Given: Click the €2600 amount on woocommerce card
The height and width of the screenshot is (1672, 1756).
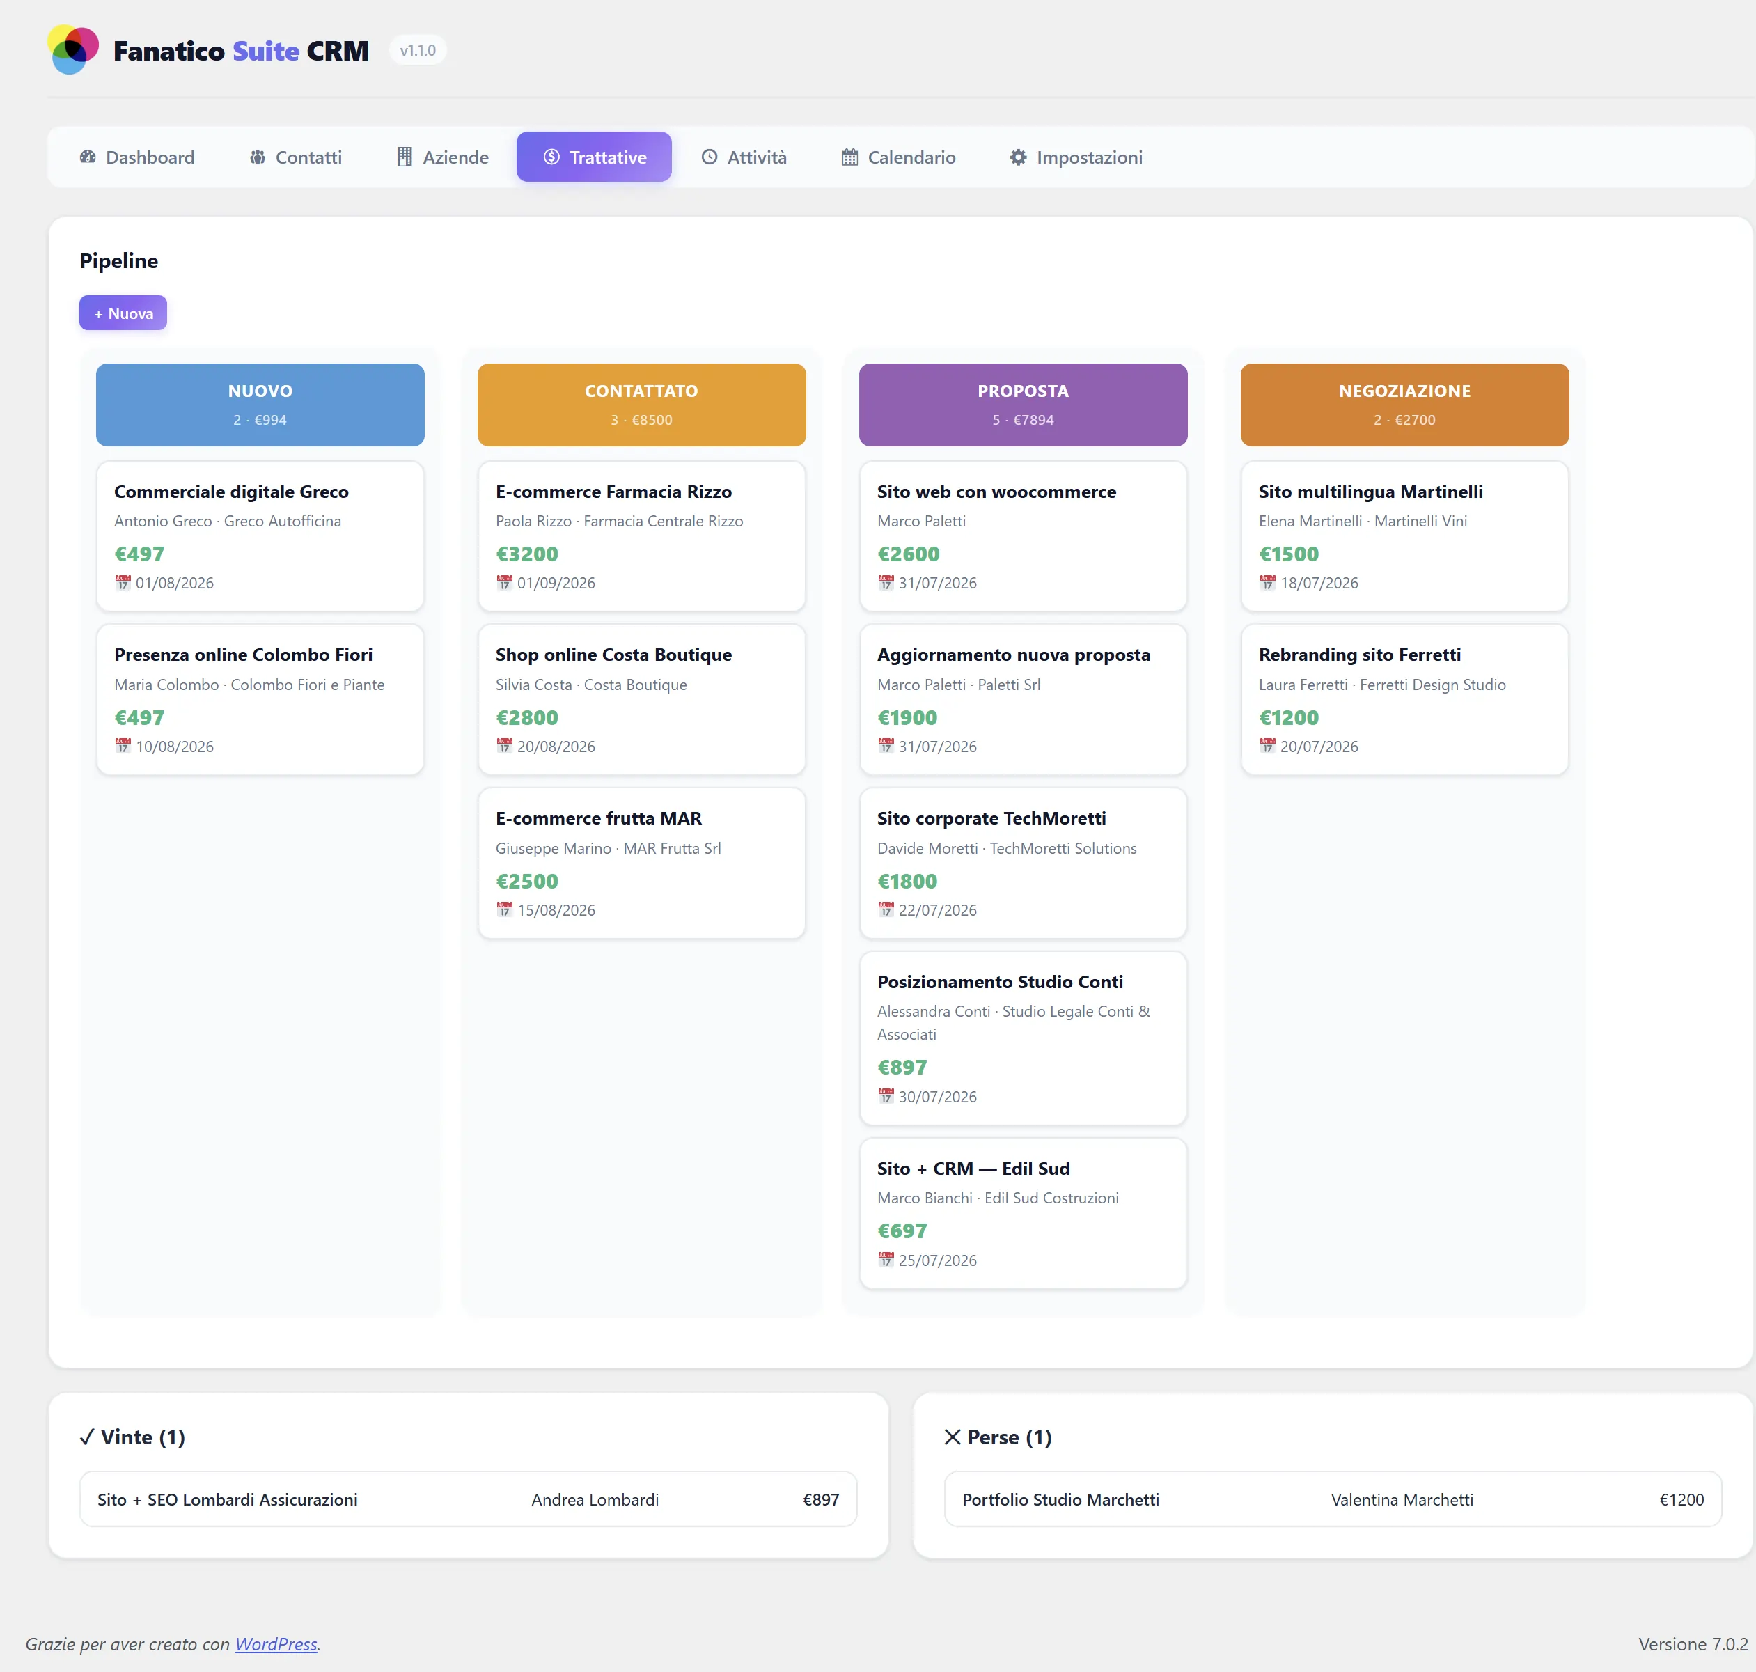Looking at the screenshot, I should (908, 554).
